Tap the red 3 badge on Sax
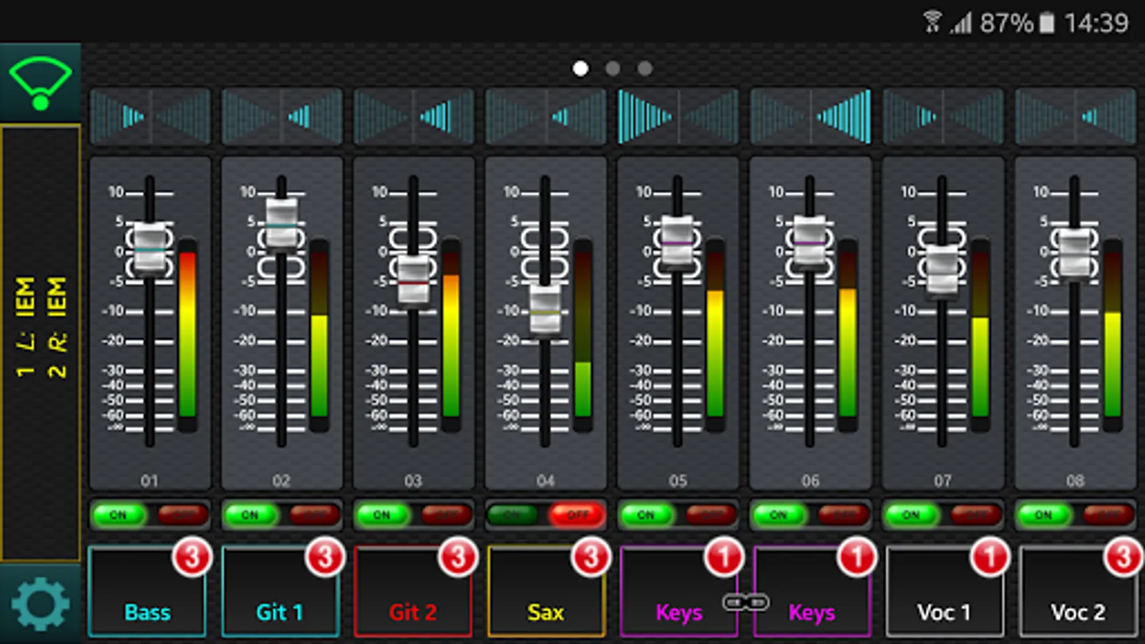Image resolution: width=1145 pixels, height=644 pixels. [591, 557]
